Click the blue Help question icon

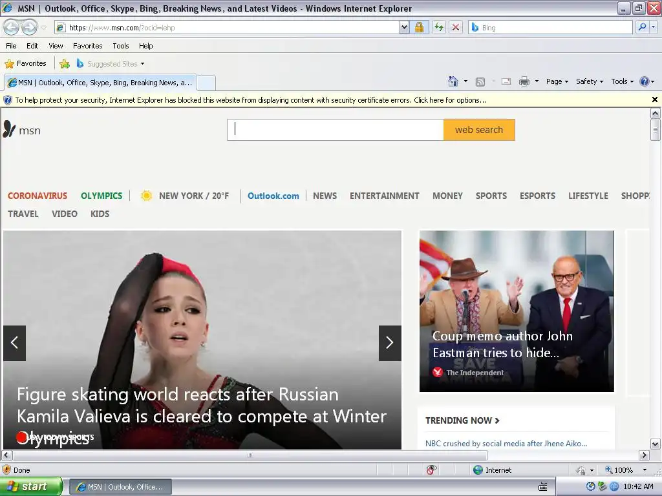coord(645,81)
